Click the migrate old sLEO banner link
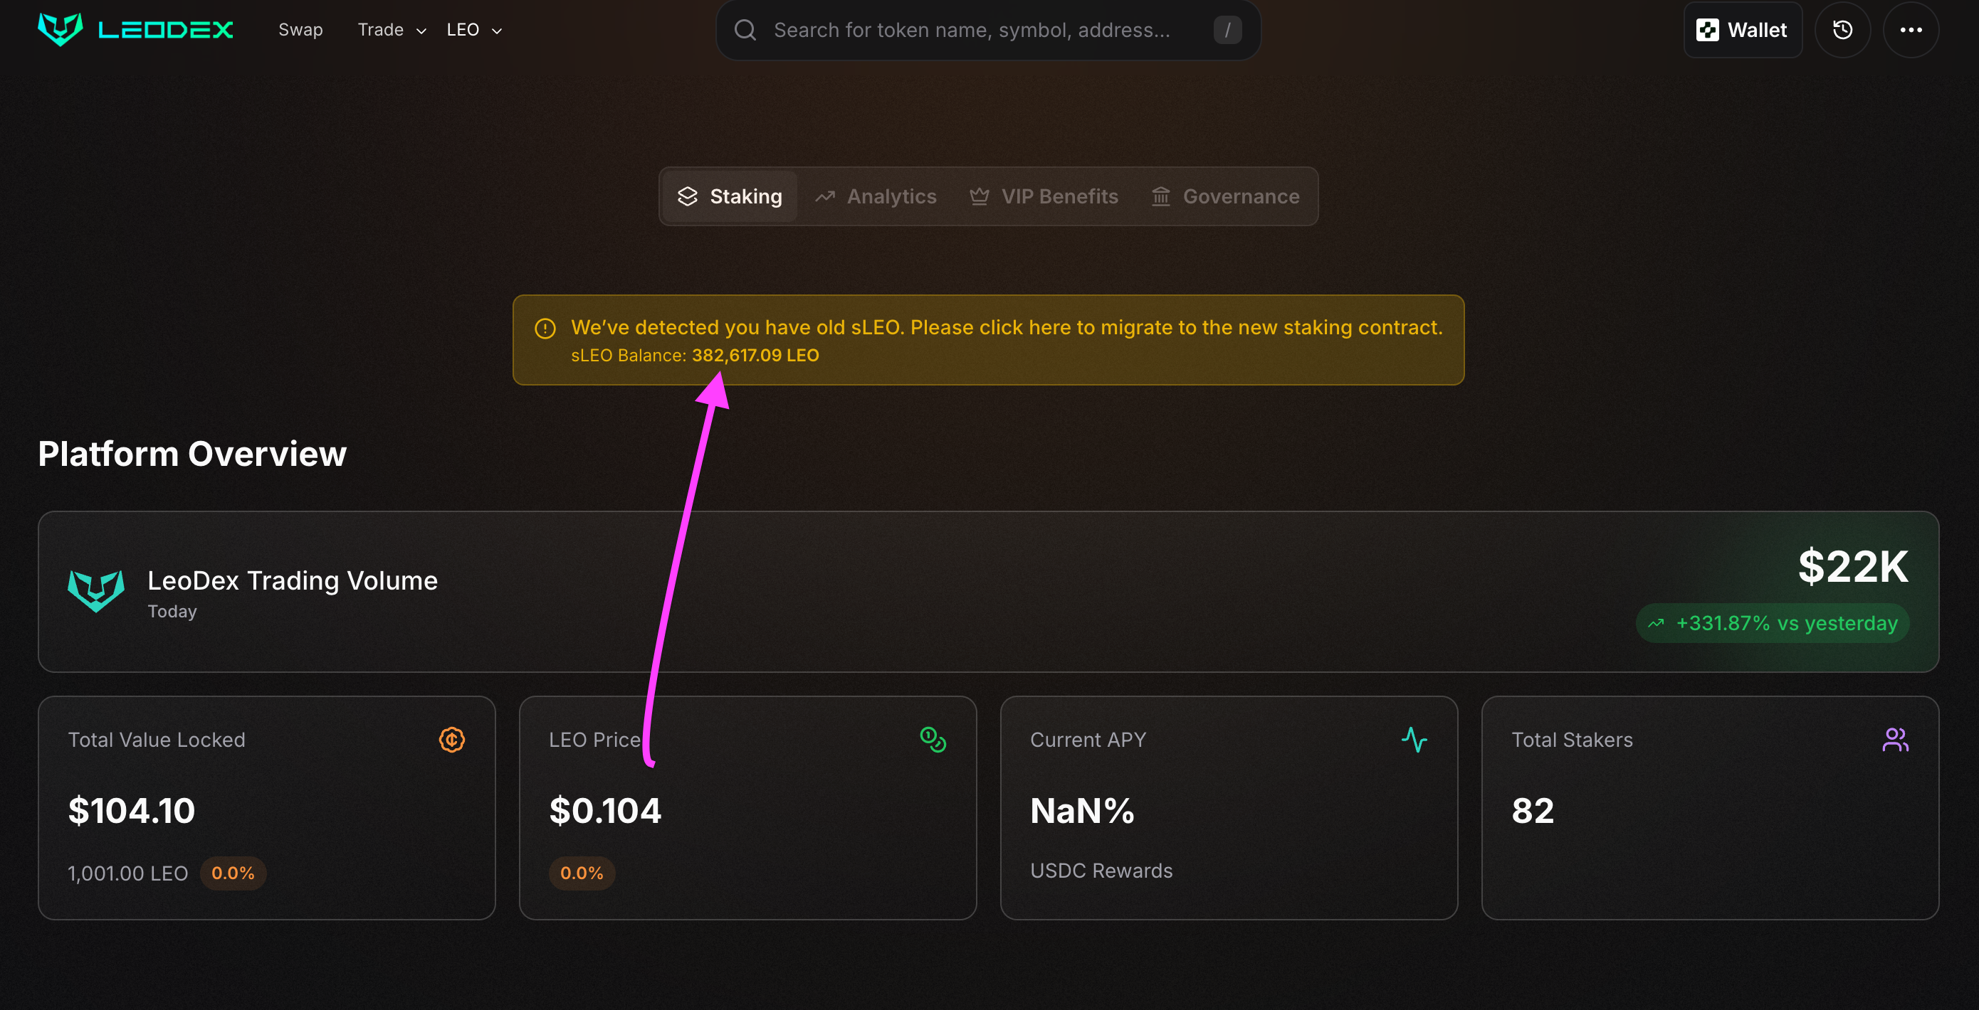Screen dimensions: 1979x1010 pyautogui.click(x=1007, y=328)
